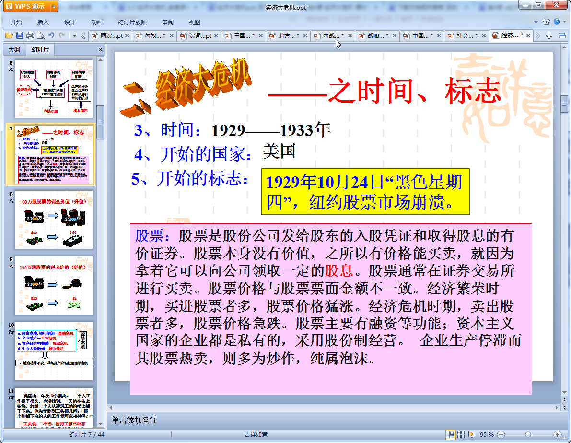Open the 开始 menu
Viewport: 571px width, 443px height.
pyautogui.click(x=16, y=22)
